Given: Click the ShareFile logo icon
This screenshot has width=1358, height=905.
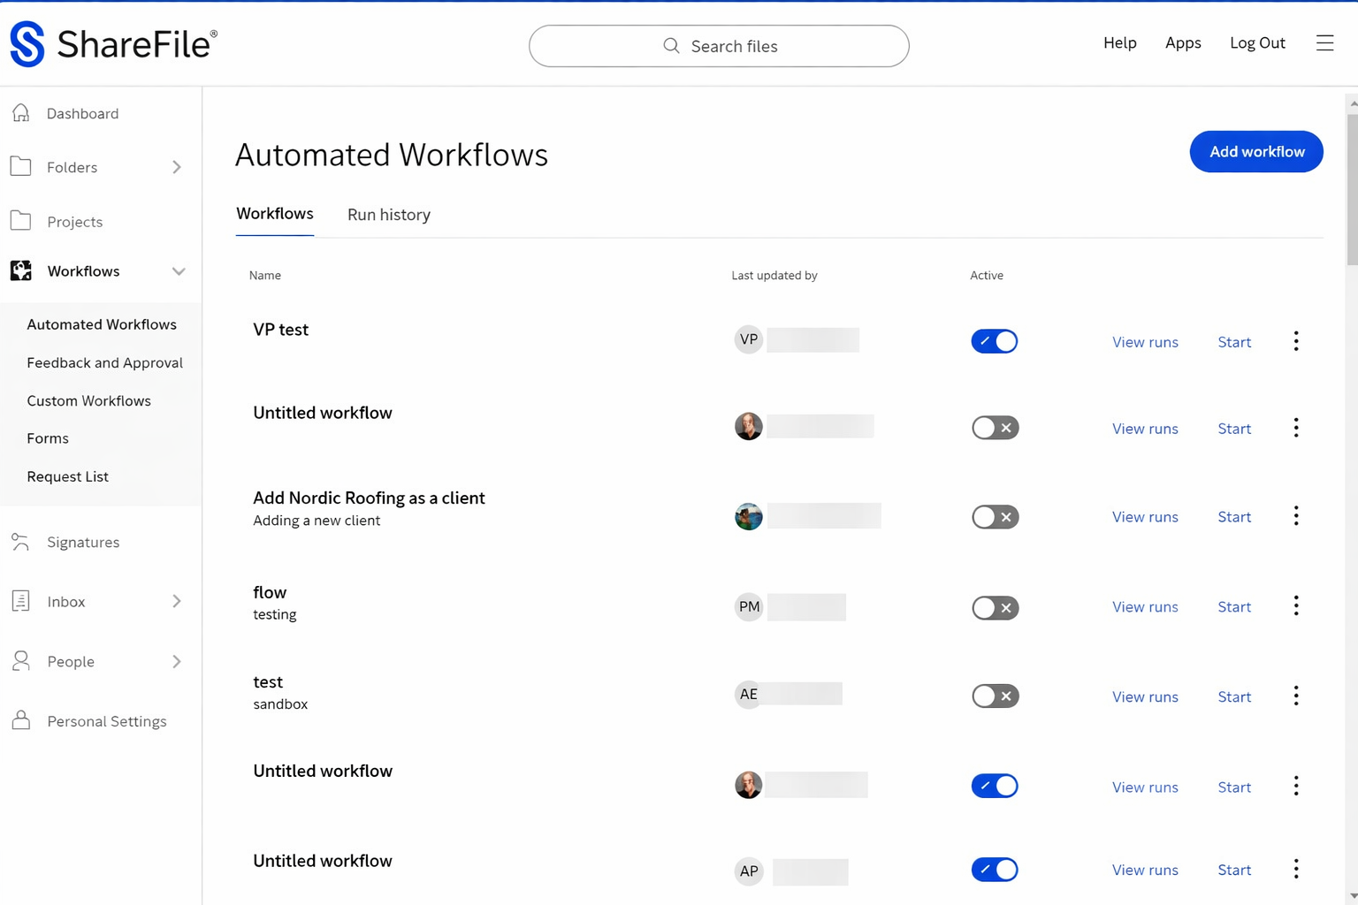Looking at the screenshot, I should [27, 44].
